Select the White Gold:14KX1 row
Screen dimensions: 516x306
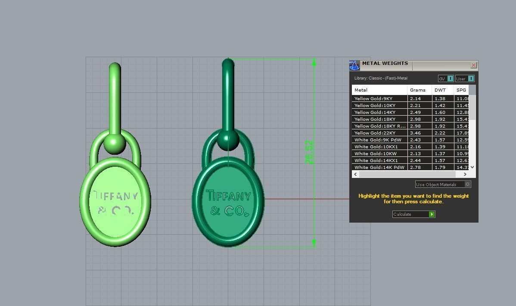click(410, 161)
